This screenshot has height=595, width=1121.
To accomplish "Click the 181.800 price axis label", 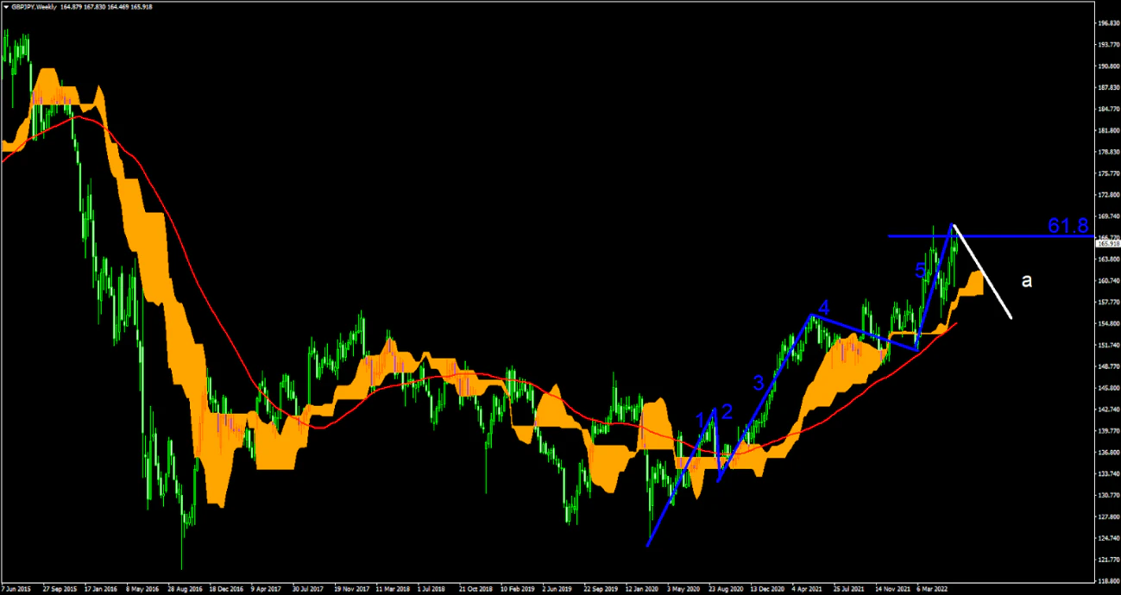I will click(x=1107, y=131).
